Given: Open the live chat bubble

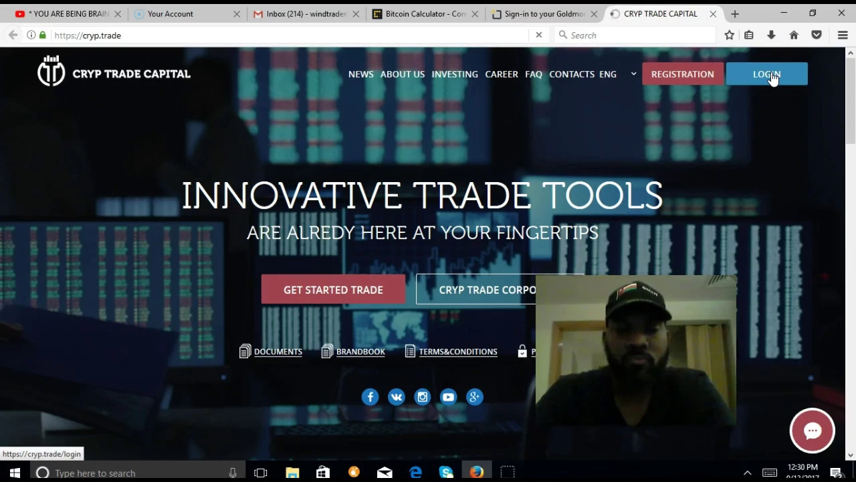Looking at the screenshot, I should (x=813, y=430).
